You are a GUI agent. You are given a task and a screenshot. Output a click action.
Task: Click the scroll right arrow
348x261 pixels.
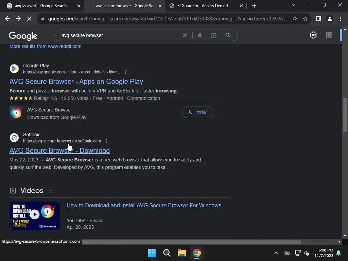[340, 242]
